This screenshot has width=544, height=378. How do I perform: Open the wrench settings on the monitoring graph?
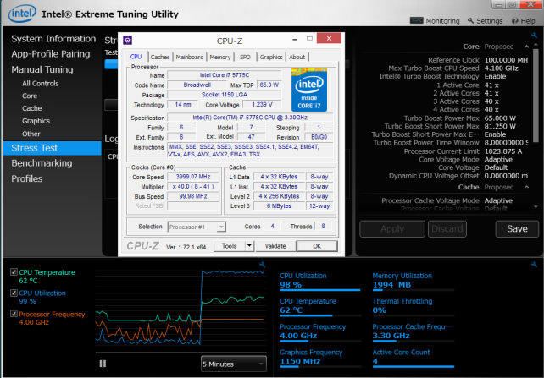coord(263,265)
